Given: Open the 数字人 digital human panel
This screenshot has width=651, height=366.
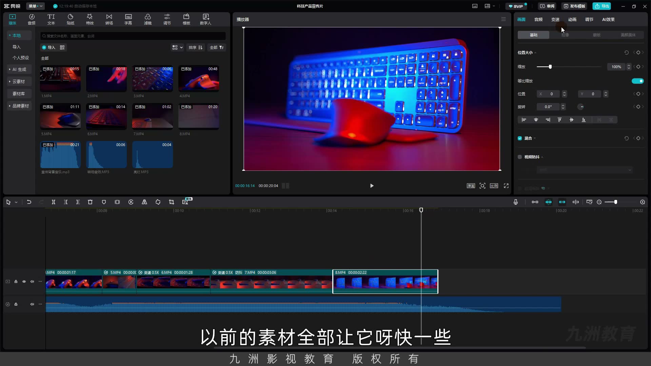Looking at the screenshot, I should click(205, 19).
